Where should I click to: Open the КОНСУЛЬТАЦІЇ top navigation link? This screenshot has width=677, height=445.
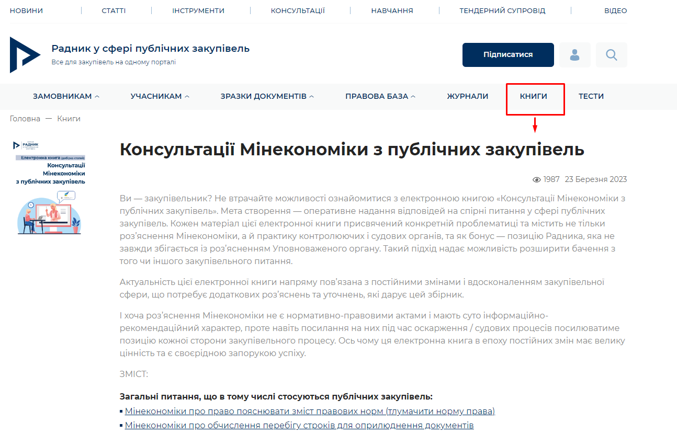(298, 10)
